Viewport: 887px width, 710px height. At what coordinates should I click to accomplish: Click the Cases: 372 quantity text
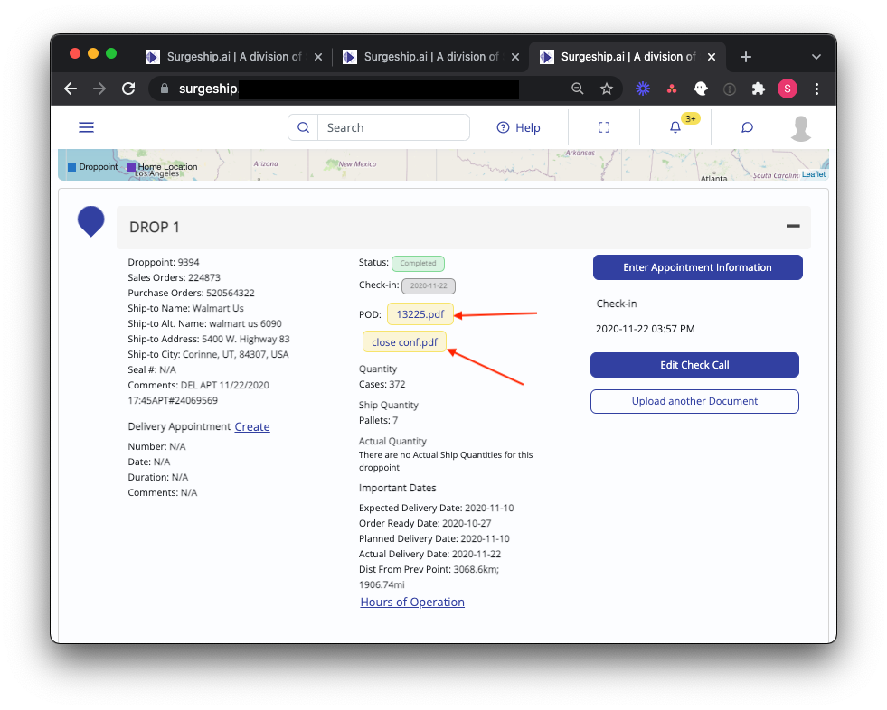point(382,385)
